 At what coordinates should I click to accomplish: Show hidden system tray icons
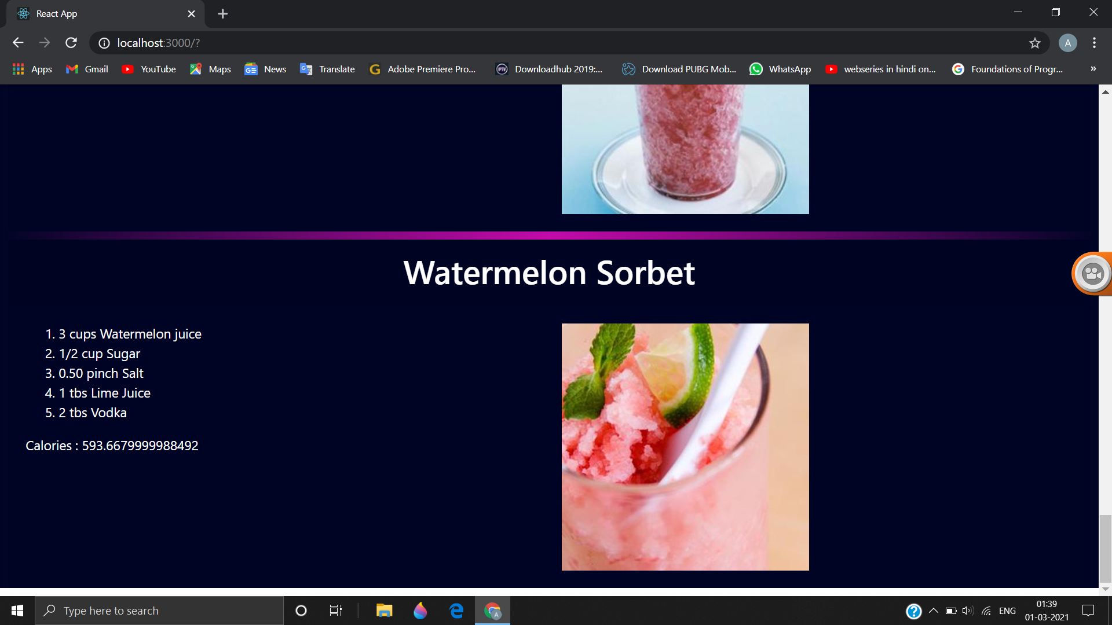coord(933,611)
